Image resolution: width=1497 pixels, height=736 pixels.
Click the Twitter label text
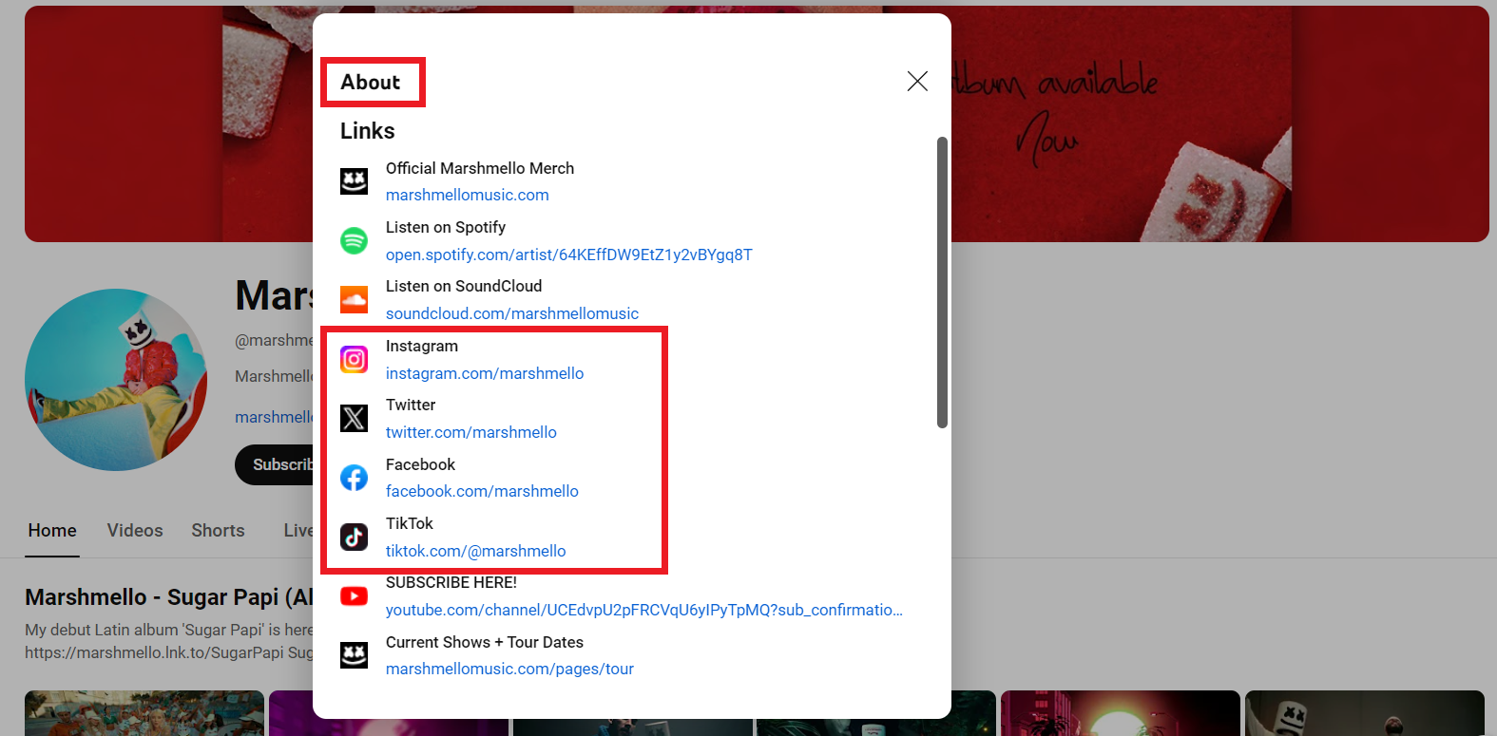(x=411, y=405)
